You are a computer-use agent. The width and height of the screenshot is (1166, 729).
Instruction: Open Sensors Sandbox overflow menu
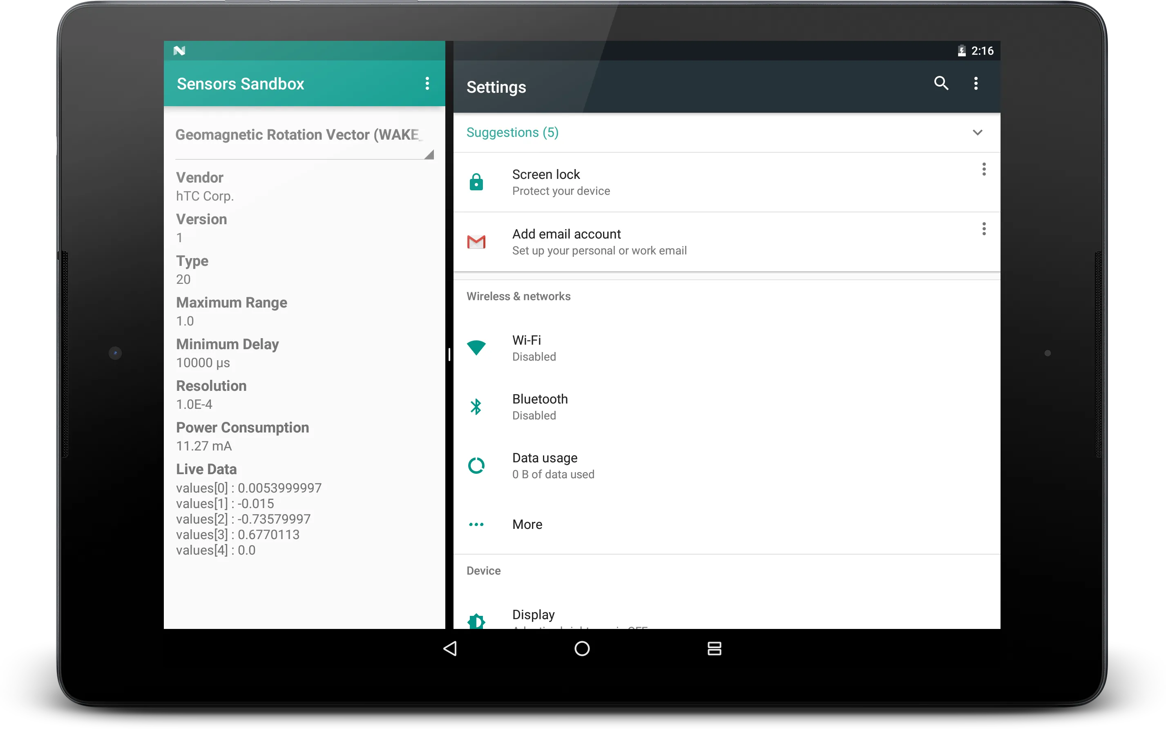pos(427,83)
